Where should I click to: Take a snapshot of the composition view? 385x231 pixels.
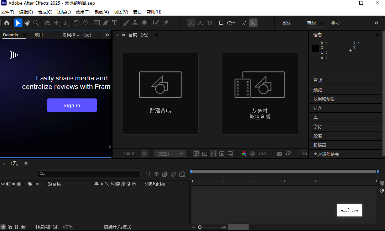click(279, 154)
